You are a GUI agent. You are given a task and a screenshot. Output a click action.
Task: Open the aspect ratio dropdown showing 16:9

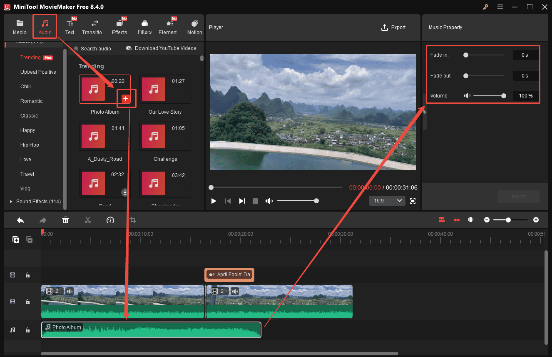click(387, 200)
